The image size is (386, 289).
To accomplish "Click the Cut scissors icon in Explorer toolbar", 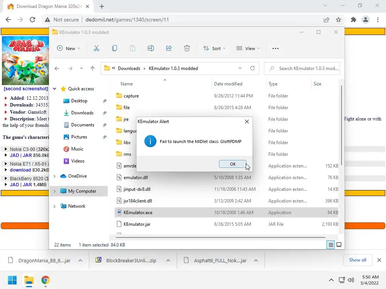I will 96,49.
